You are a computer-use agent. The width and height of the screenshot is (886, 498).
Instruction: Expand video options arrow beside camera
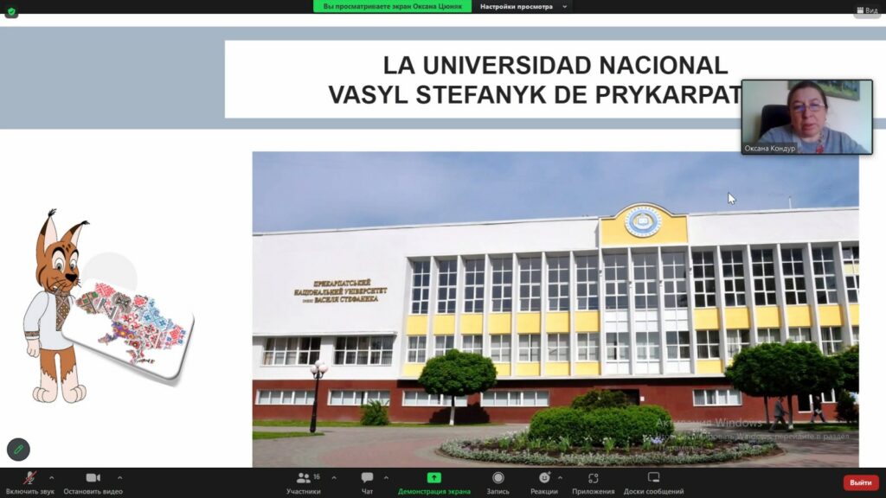pyautogui.click(x=119, y=477)
